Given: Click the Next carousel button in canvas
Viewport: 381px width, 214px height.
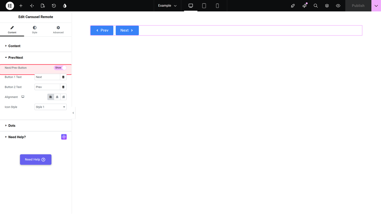Looking at the screenshot, I should (127, 30).
